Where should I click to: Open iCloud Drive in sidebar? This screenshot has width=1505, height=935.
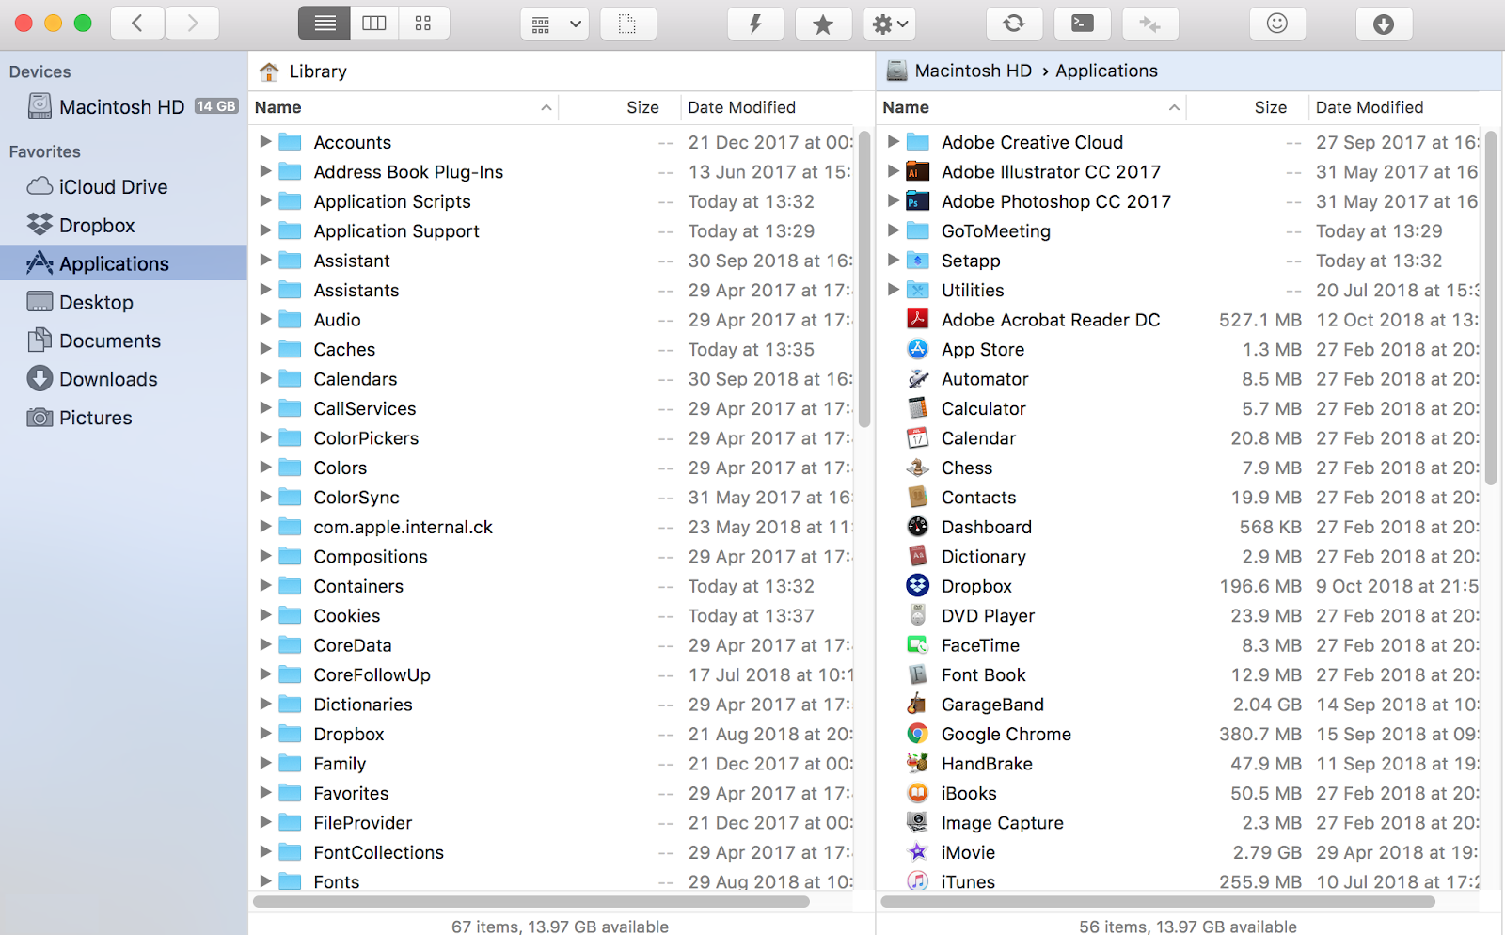coord(123,187)
